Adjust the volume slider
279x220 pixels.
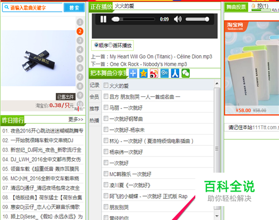click(x=197, y=19)
